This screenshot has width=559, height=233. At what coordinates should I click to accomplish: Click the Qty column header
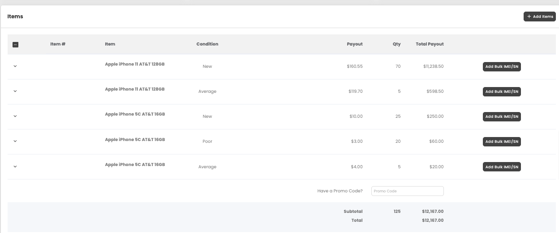[397, 44]
